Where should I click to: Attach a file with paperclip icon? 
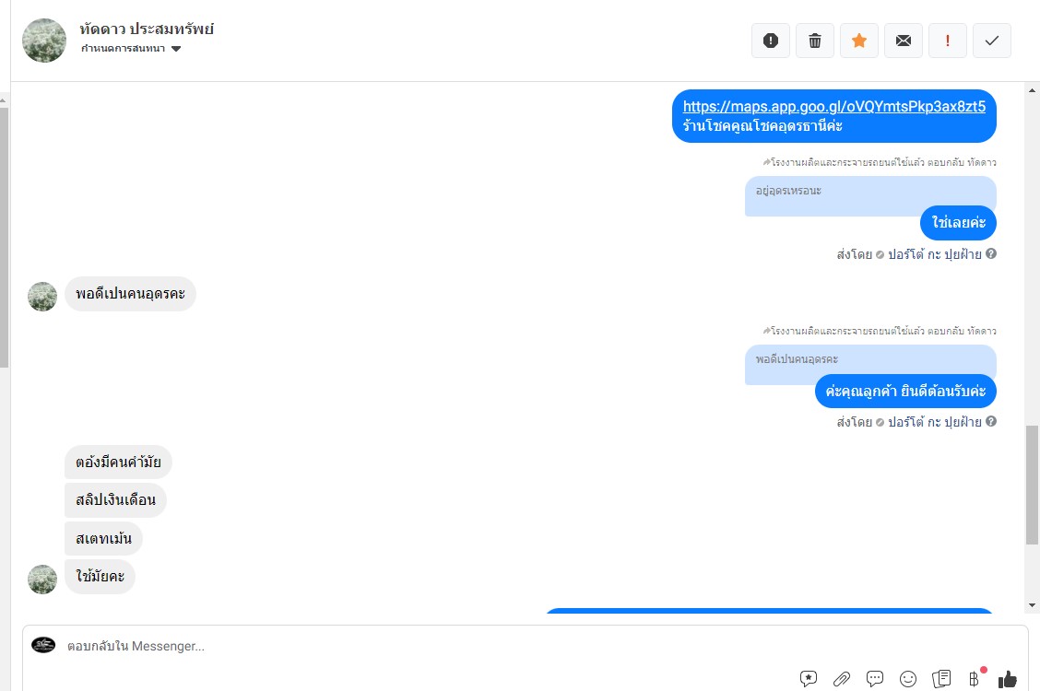pos(842,678)
